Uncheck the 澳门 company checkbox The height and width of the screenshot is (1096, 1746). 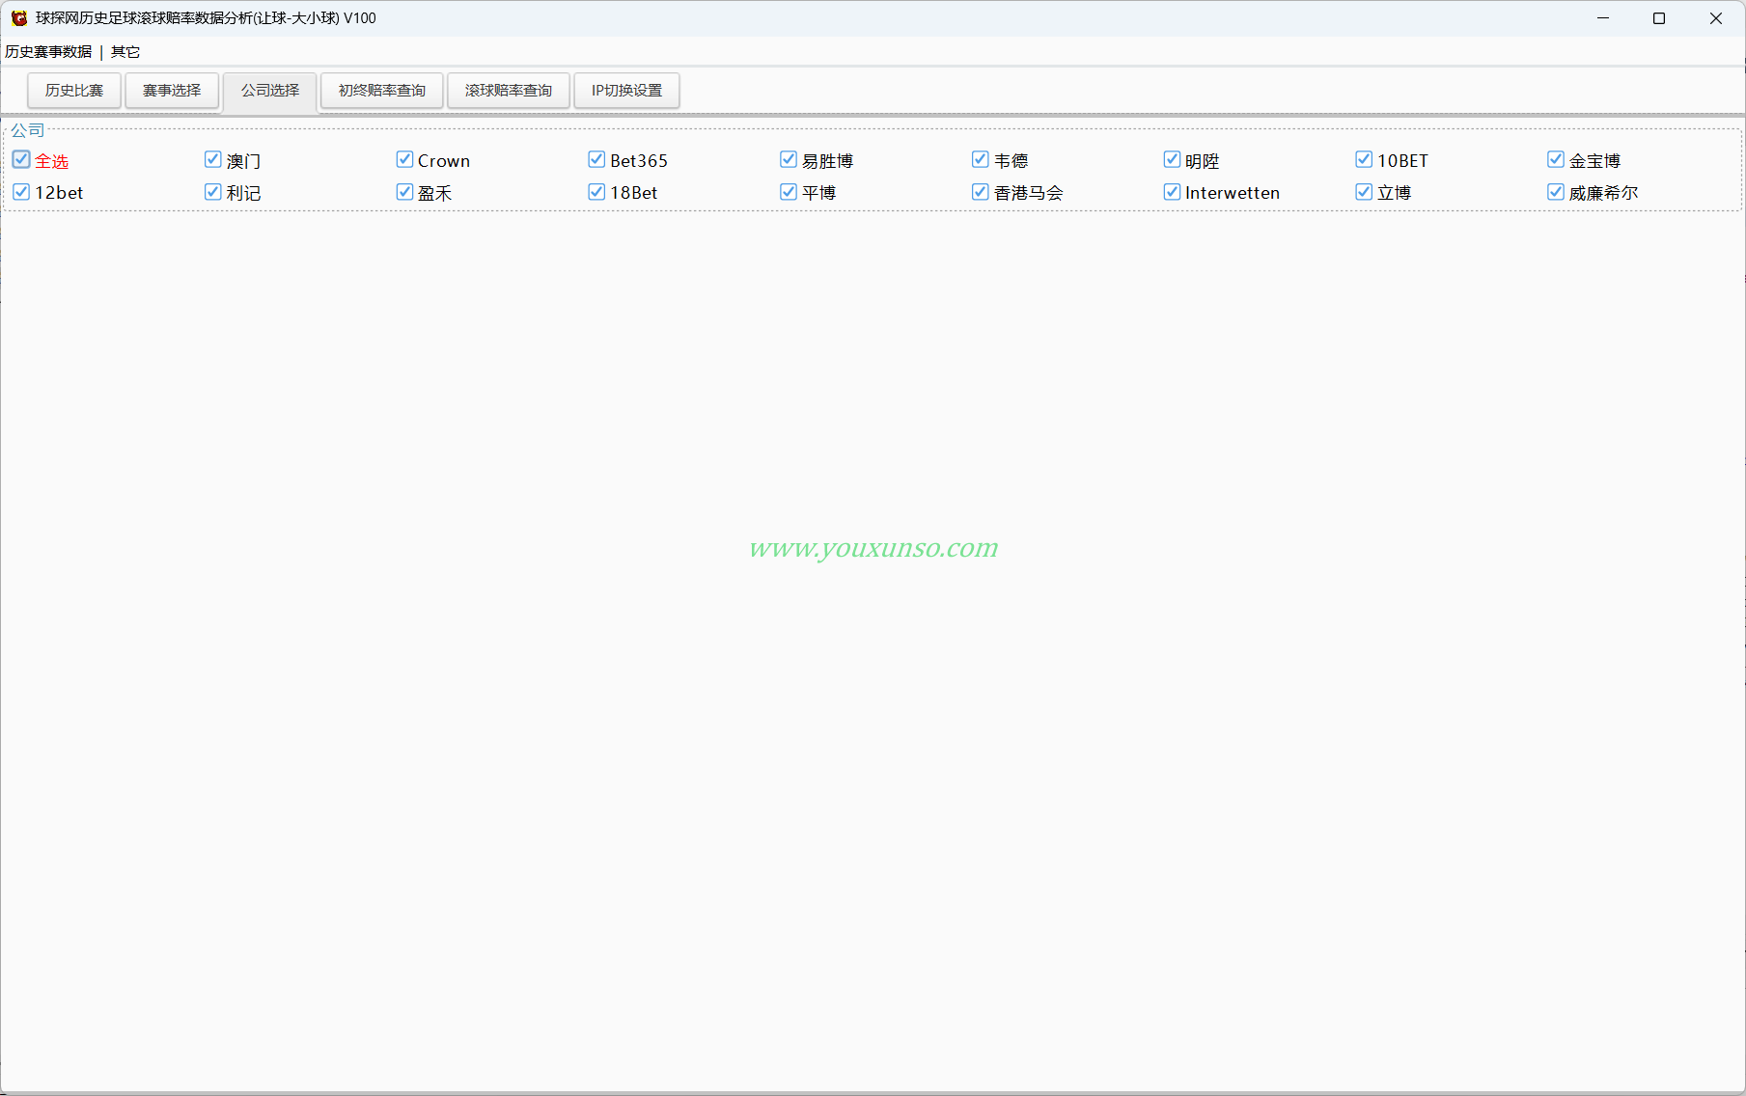[x=213, y=160]
